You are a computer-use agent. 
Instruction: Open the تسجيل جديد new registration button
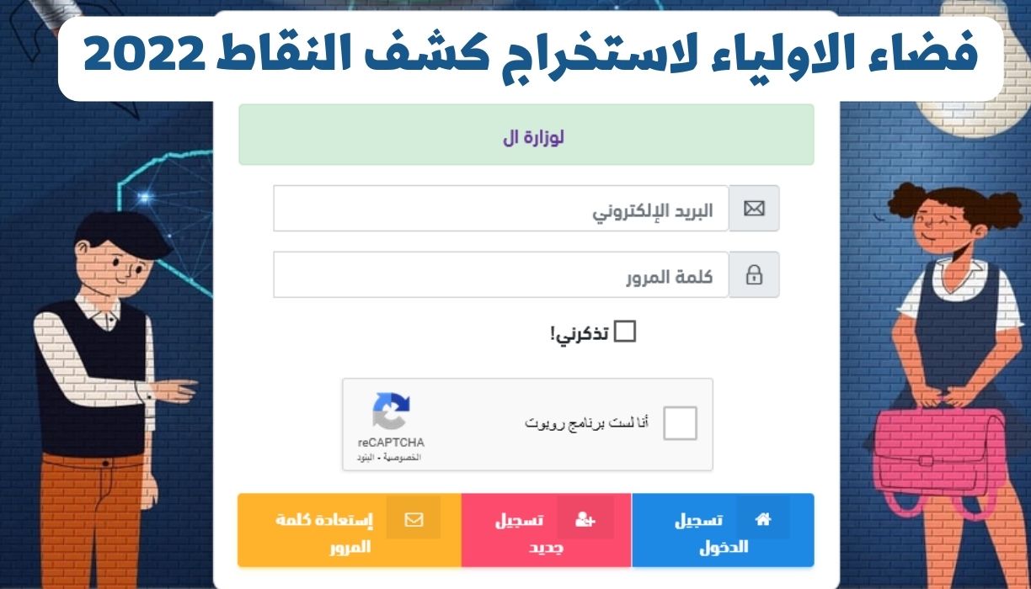coord(546,530)
